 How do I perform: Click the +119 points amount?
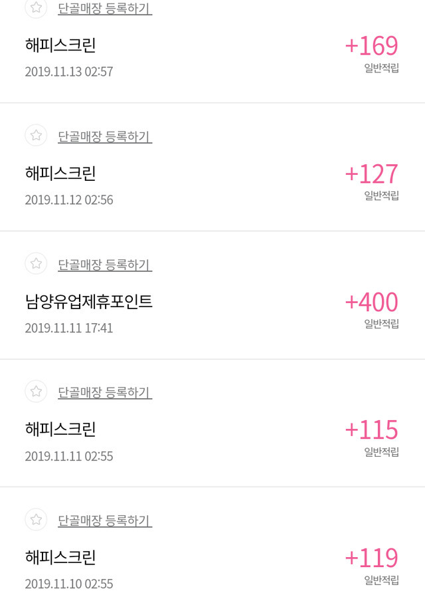(x=371, y=557)
